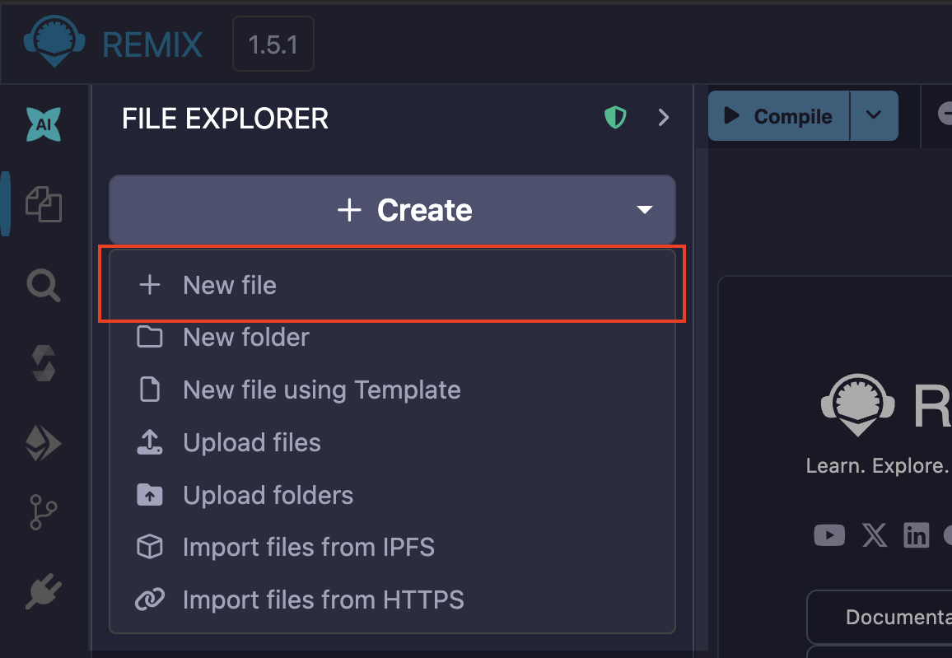Image resolution: width=952 pixels, height=658 pixels.
Task: Click the Remix logo icon in header
Action: 54,40
